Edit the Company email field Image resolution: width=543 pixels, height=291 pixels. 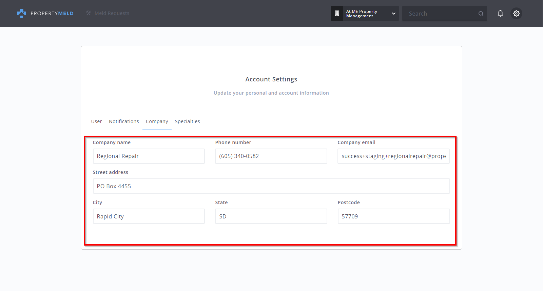point(393,156)
